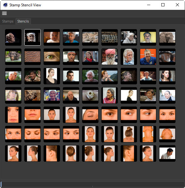
Task: Choose the green eye close-up stencil
Action: [x=52, y=57]
